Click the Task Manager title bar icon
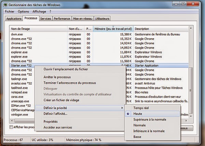The width and height of the screenshot is (205, 146). point(5,5)
